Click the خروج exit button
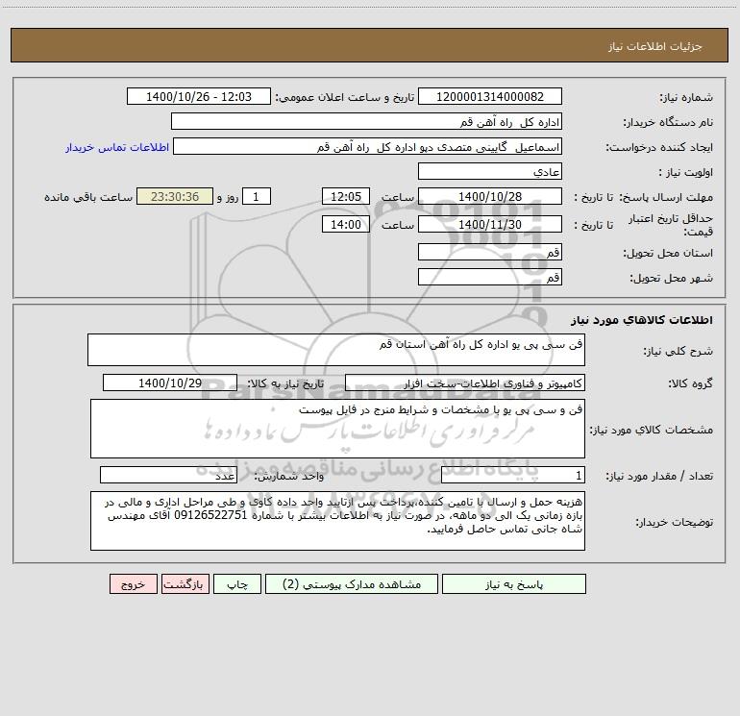Viewport: 740px width, 716px height. click(x=133, y=583)
